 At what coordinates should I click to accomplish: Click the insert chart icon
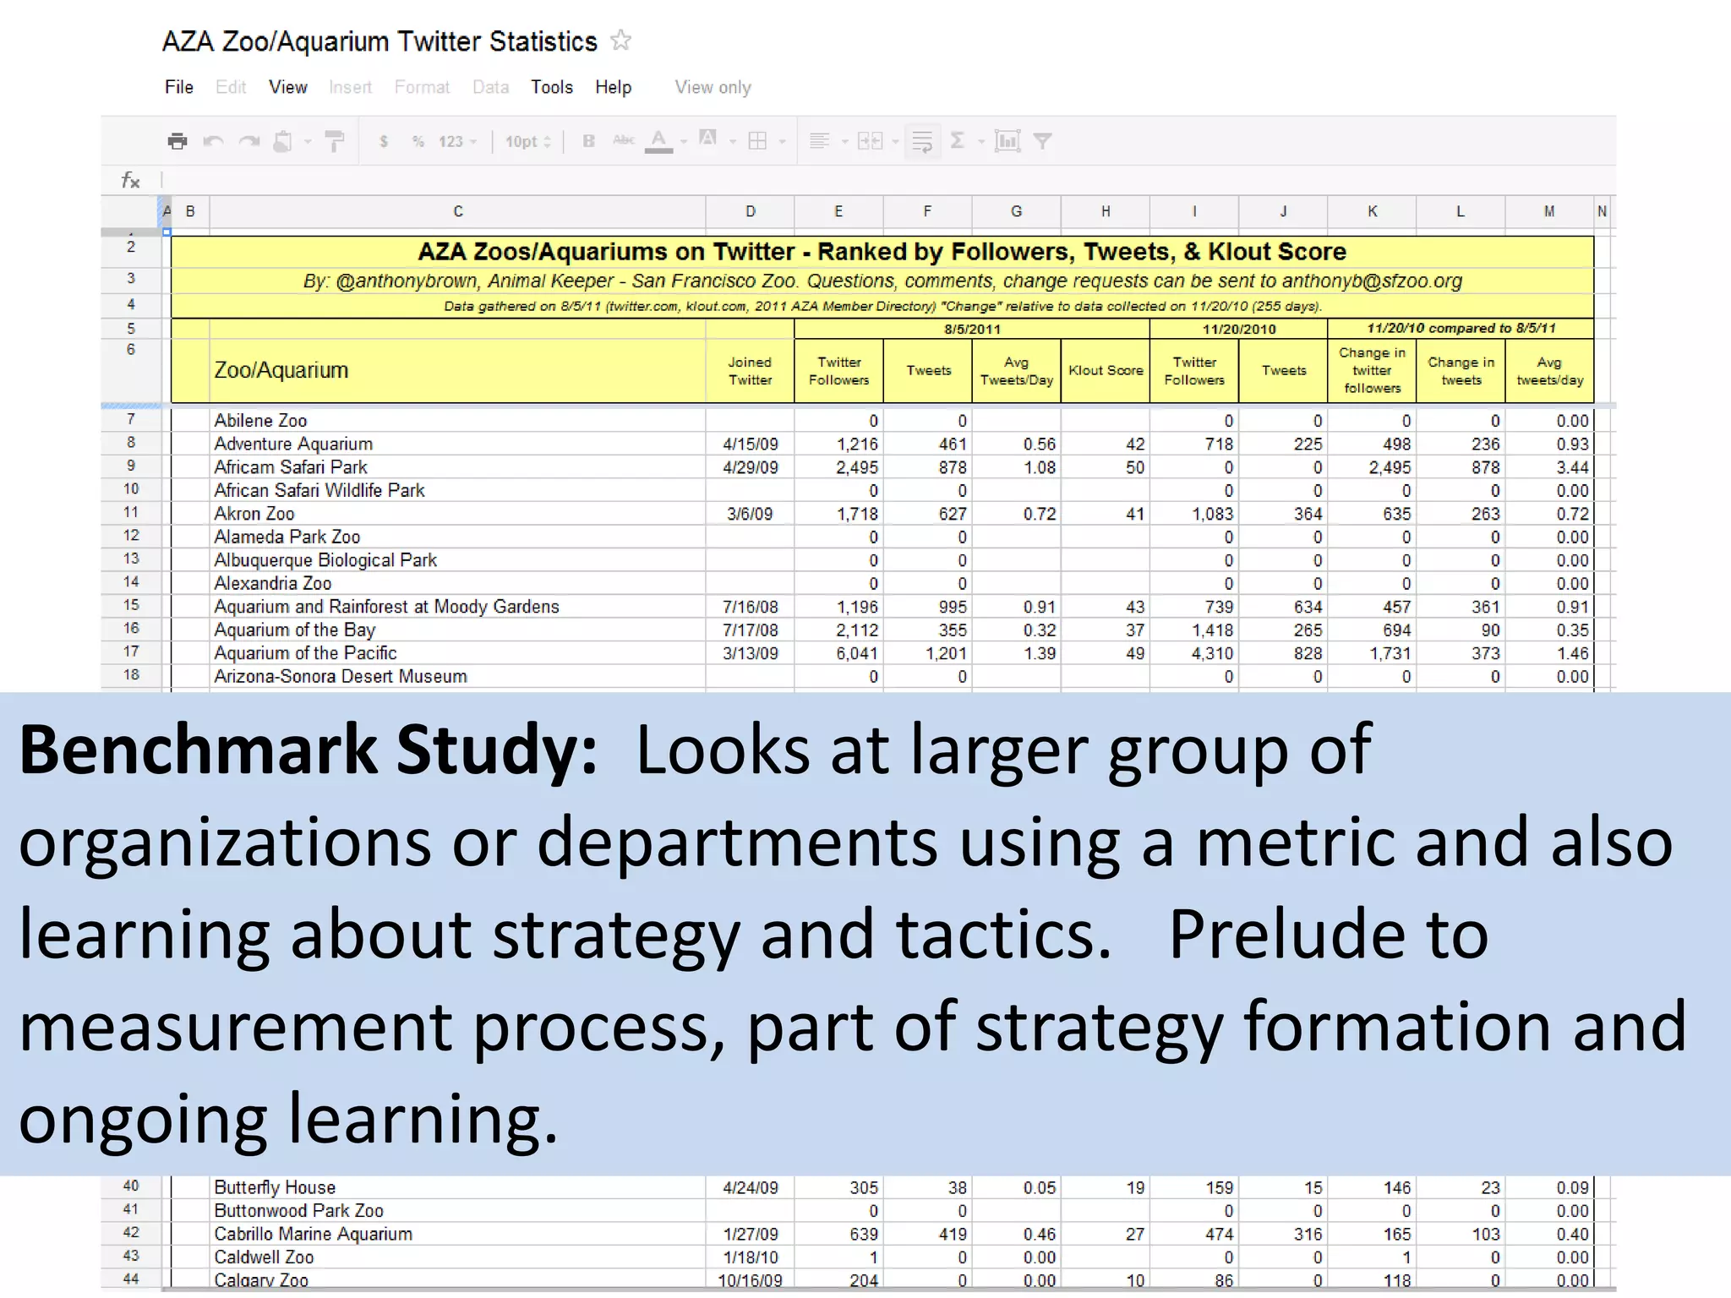(x=1007, y=141)
